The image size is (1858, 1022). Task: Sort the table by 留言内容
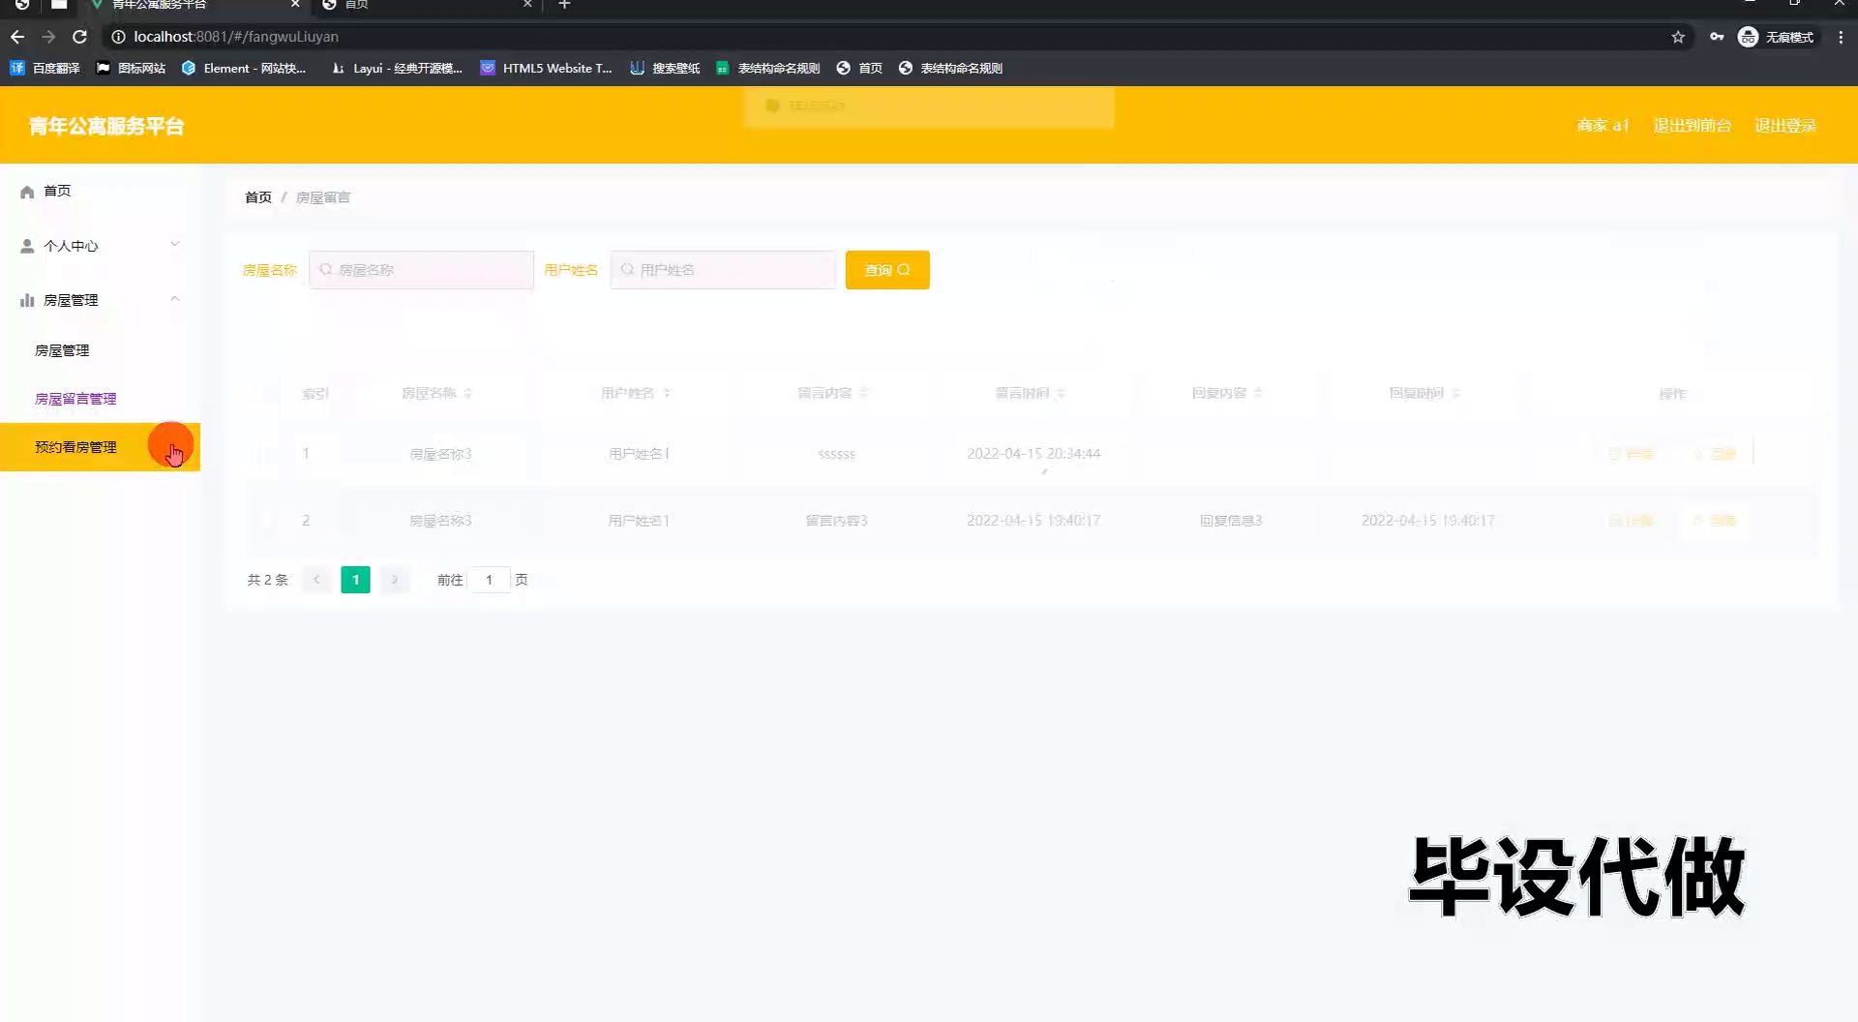point(864,393)
